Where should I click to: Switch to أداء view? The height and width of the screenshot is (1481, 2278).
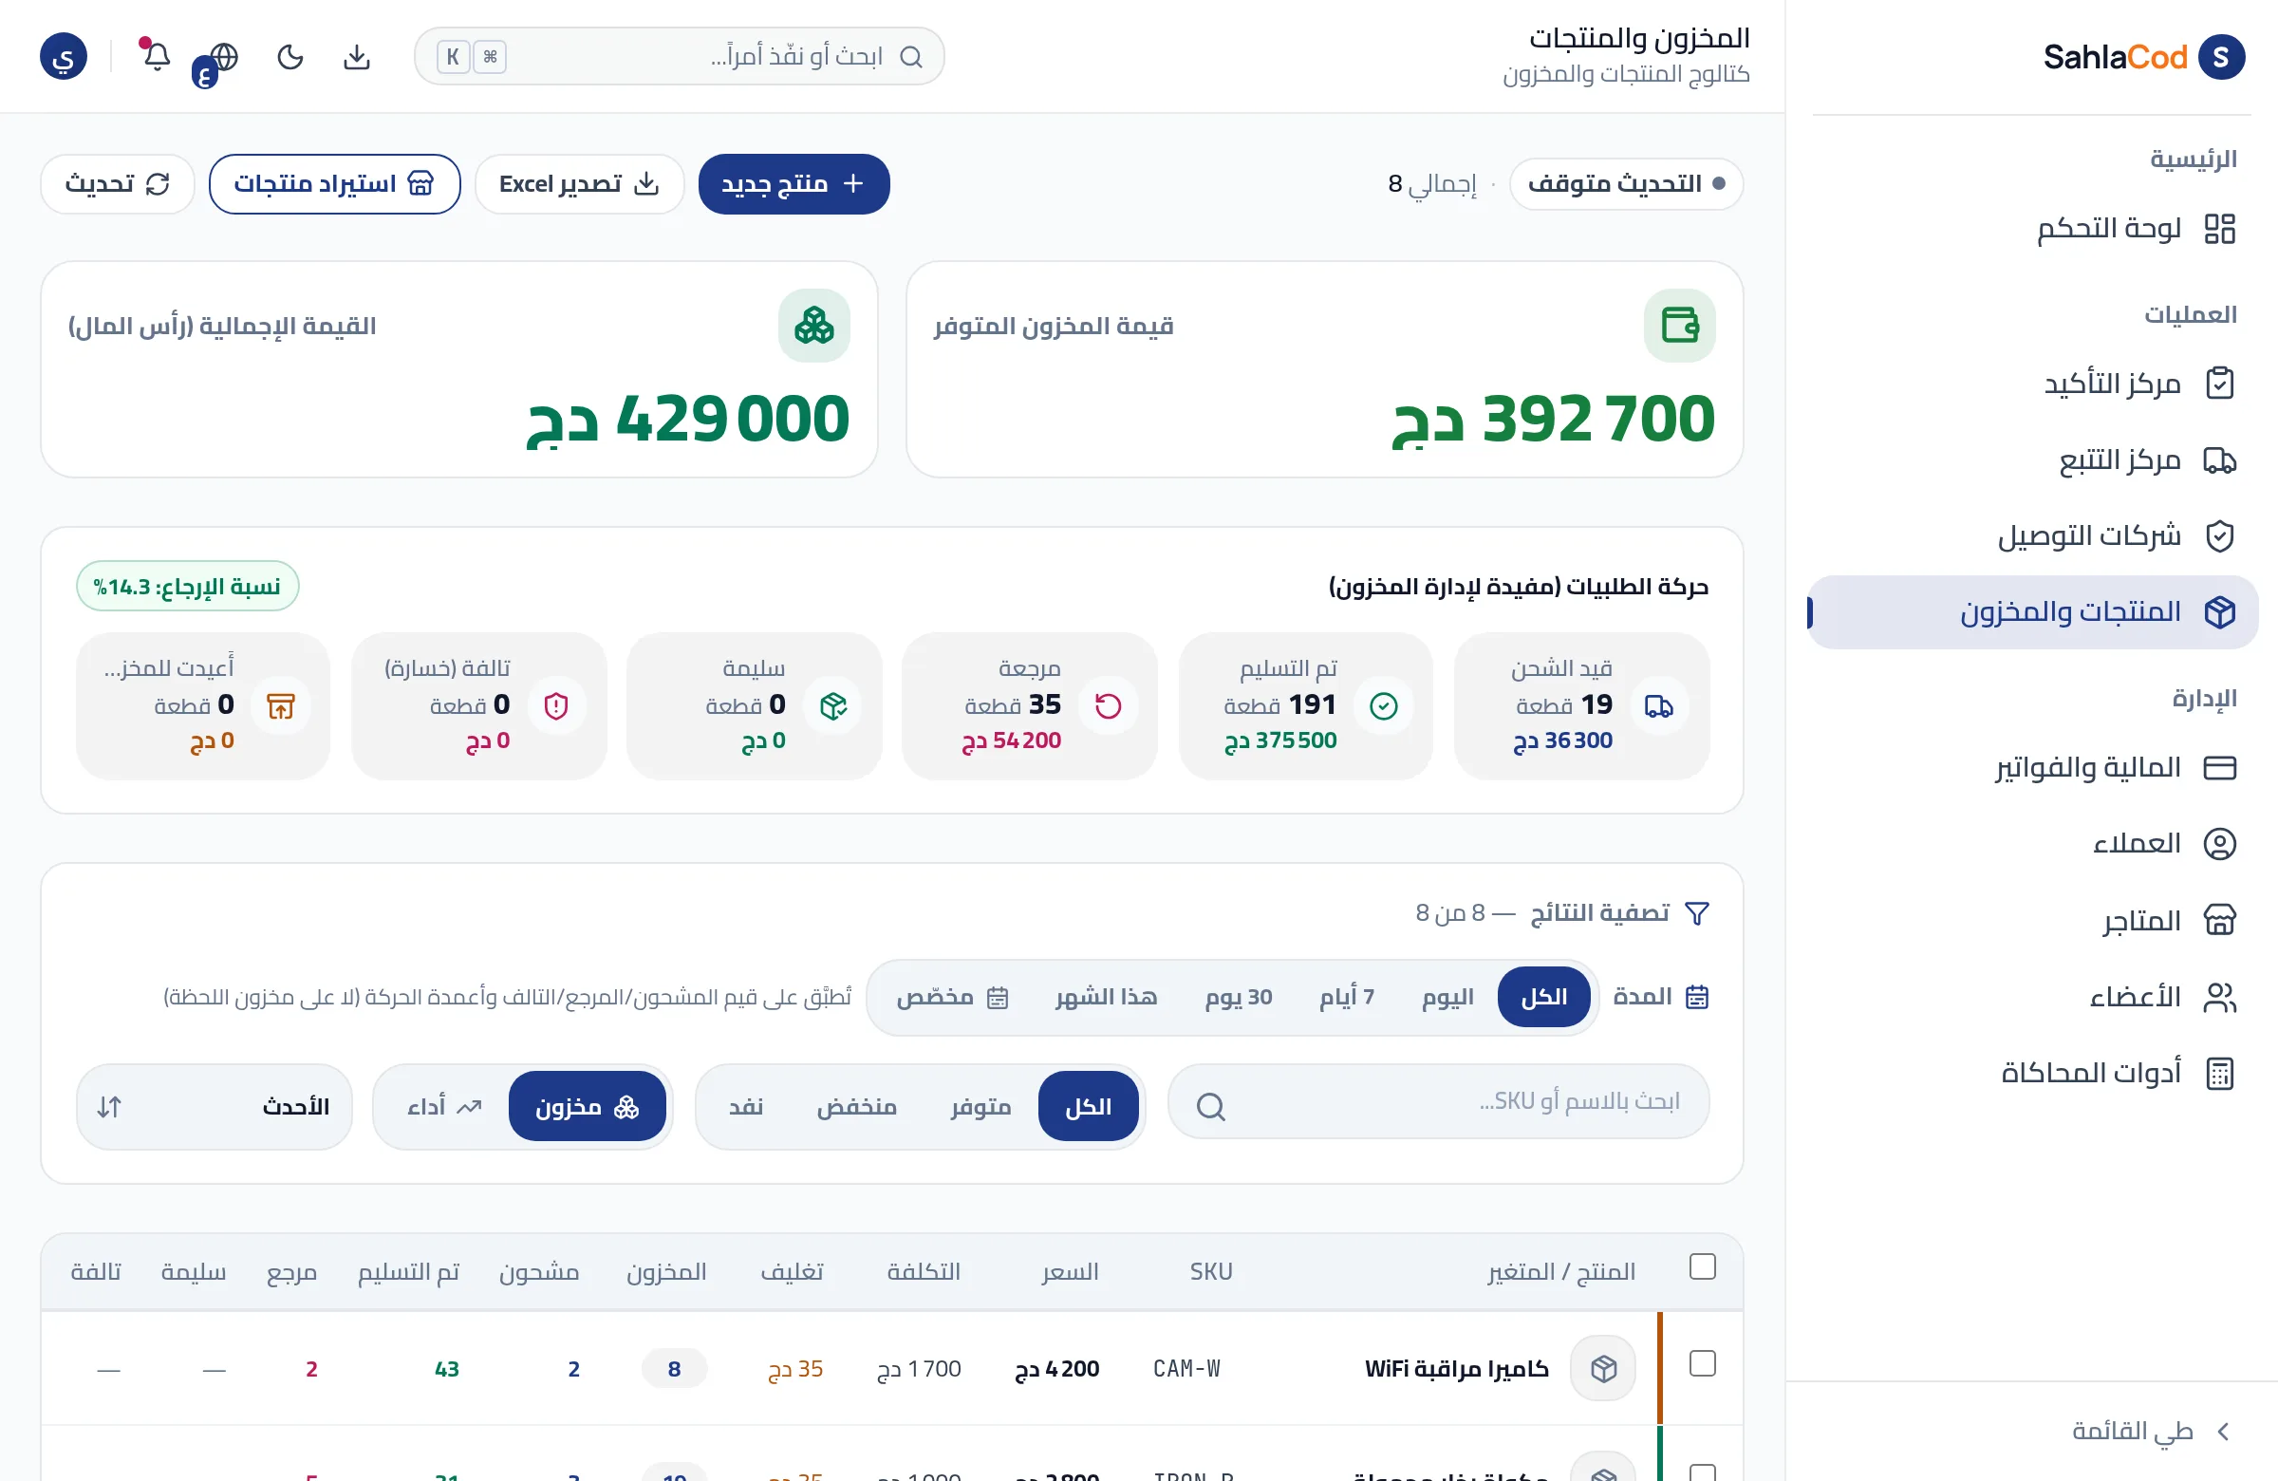443,1107
